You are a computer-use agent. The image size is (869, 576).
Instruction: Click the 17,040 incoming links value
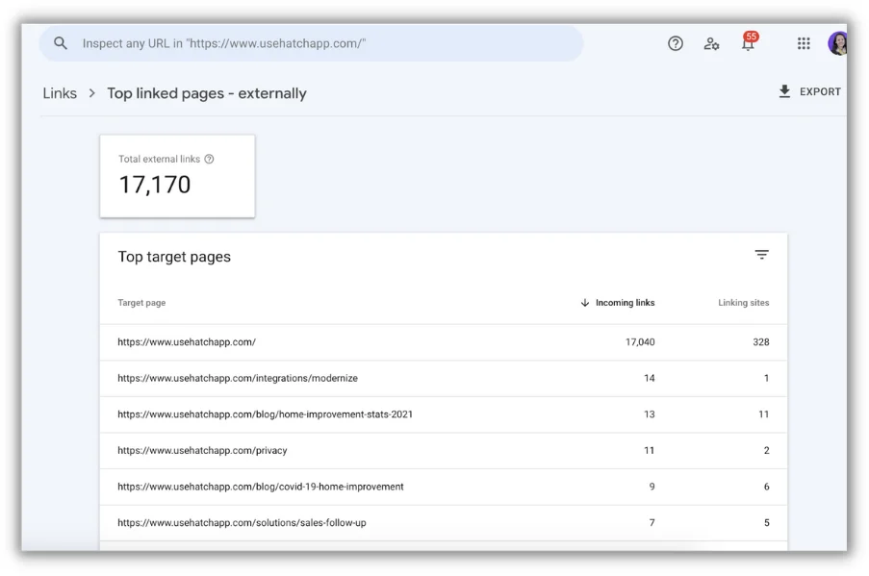tap(640, 342)
